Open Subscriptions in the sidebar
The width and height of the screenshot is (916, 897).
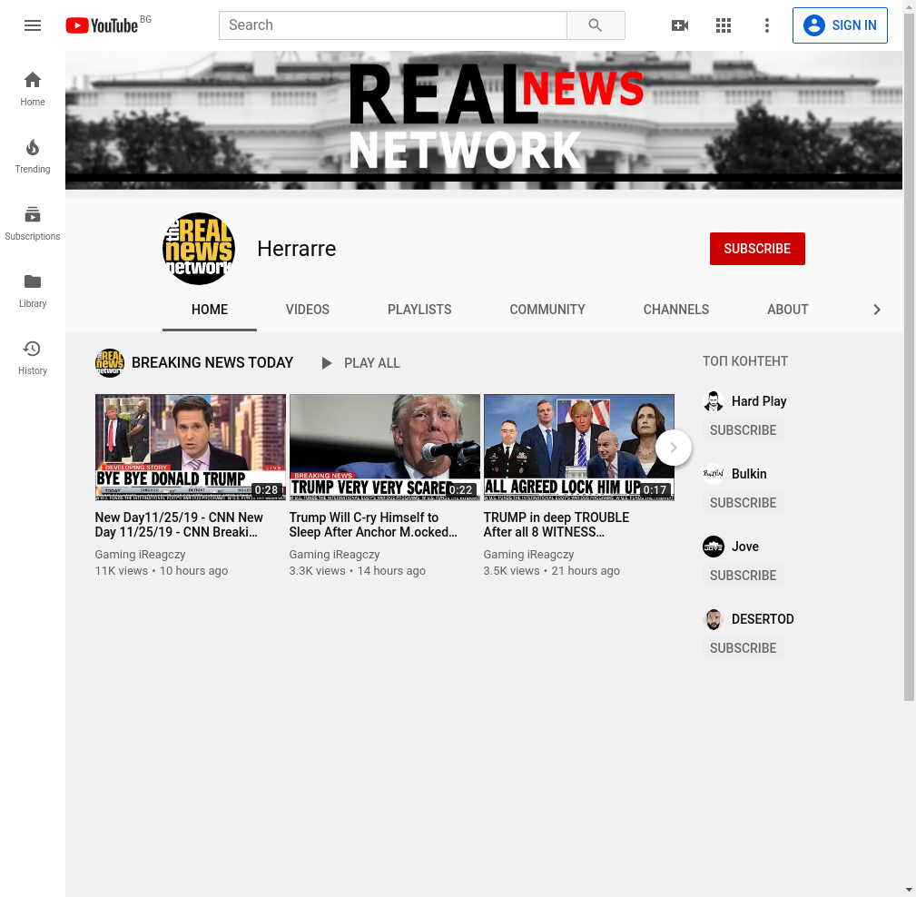click(x=33, y=223)
